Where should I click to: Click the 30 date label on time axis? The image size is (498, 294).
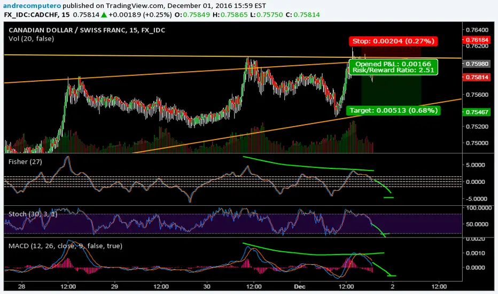tap(207, 287)
